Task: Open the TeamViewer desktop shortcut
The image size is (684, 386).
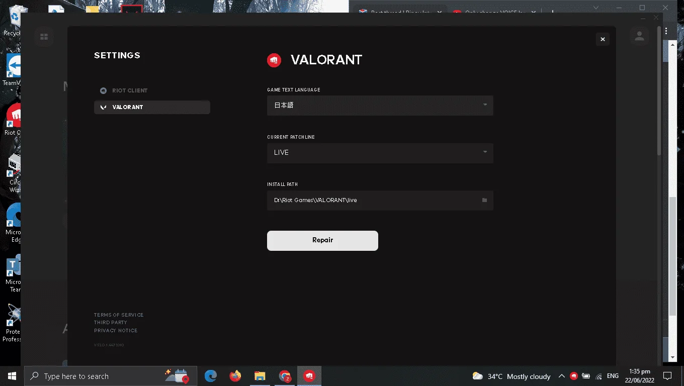Action: click(x=13, y=69)
